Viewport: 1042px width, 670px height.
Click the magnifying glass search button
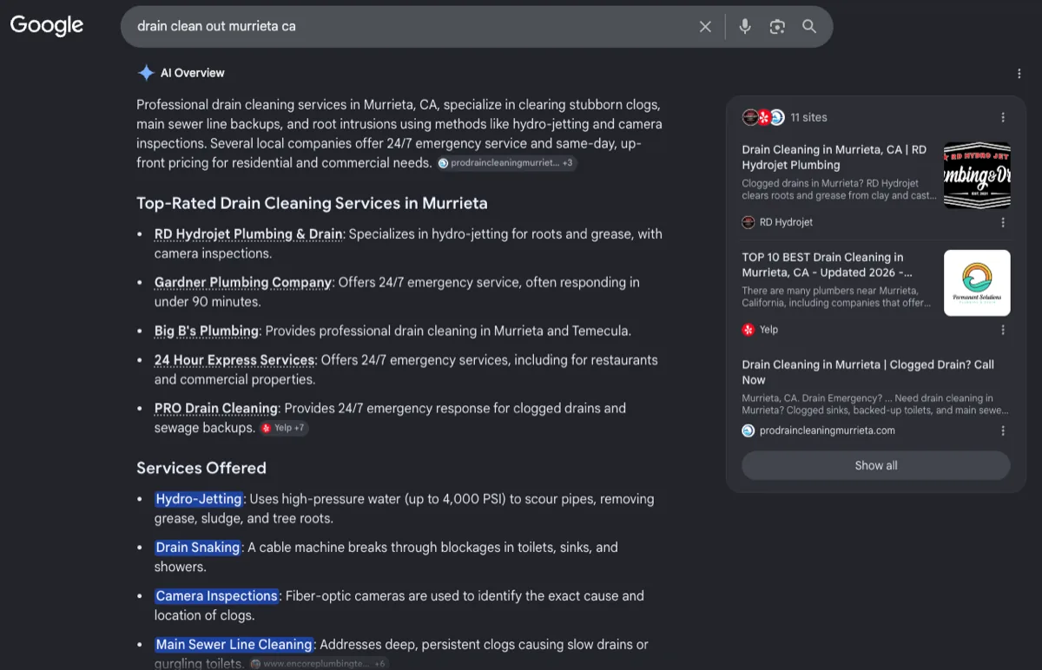pos(809,27)
